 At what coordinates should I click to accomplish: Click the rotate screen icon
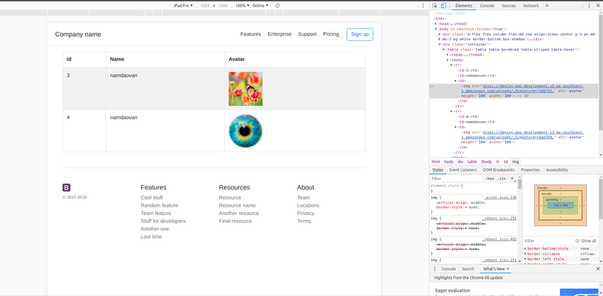pos(278,5)
